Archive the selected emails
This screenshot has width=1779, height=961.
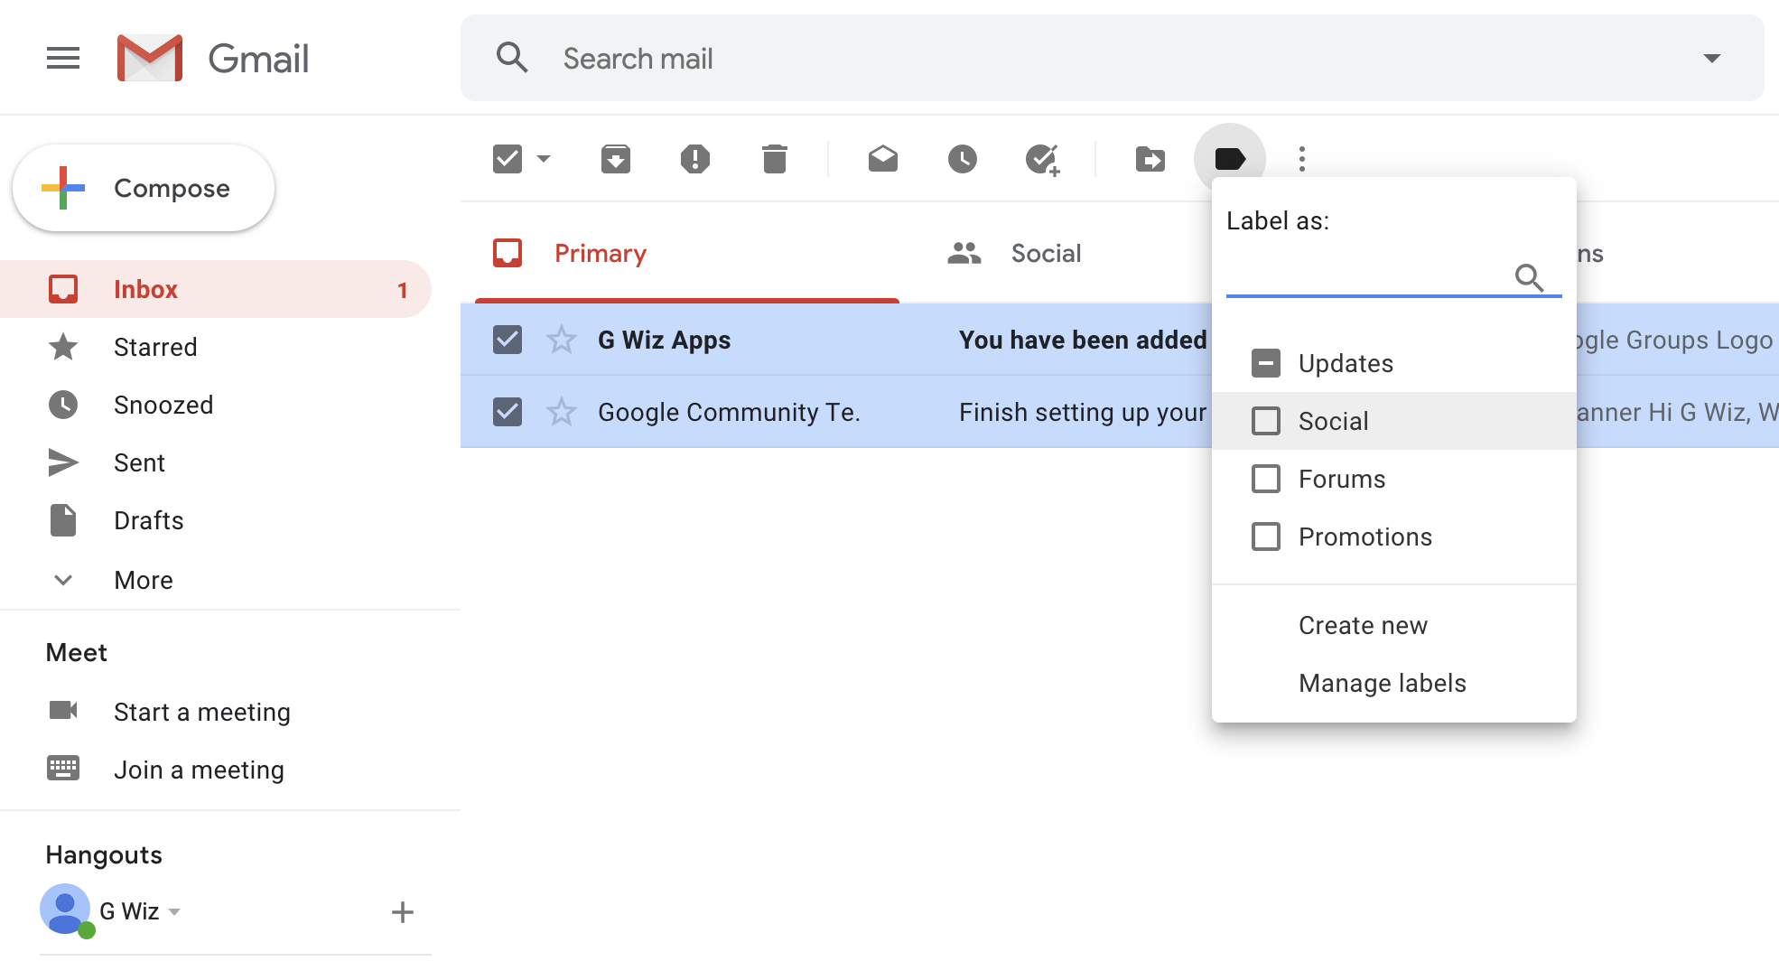[x=616, y=159]
